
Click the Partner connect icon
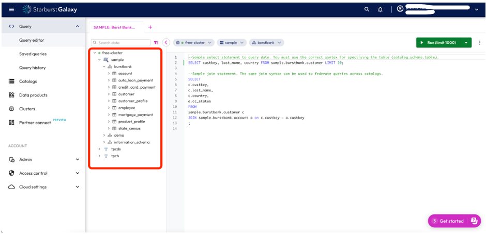pyautogui.click(x=11, y=122)
